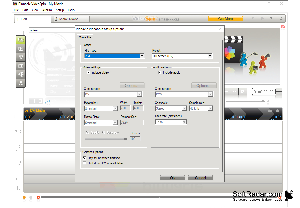
Task: Zoom in timeline with orange plus icon
Action: pyautogui.click(x=24, y=197)
